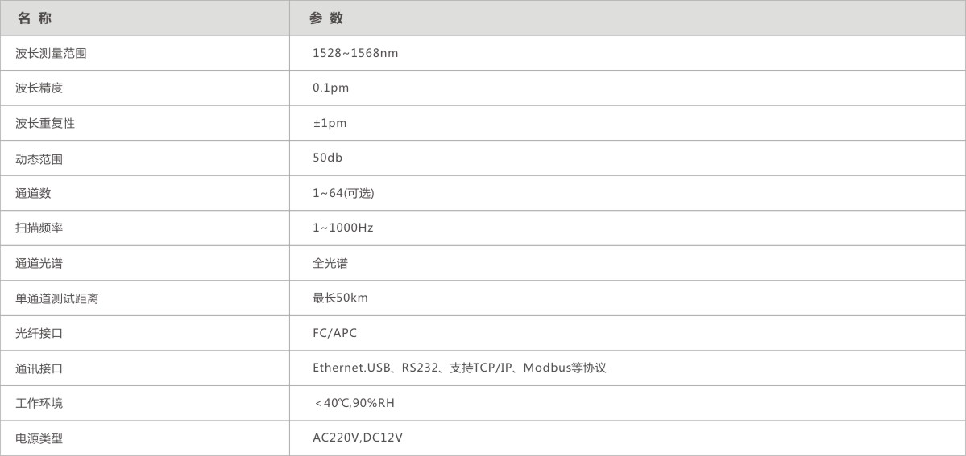Click the 1528~1568nm value cell
966x456 pixels.
[355, 53]
